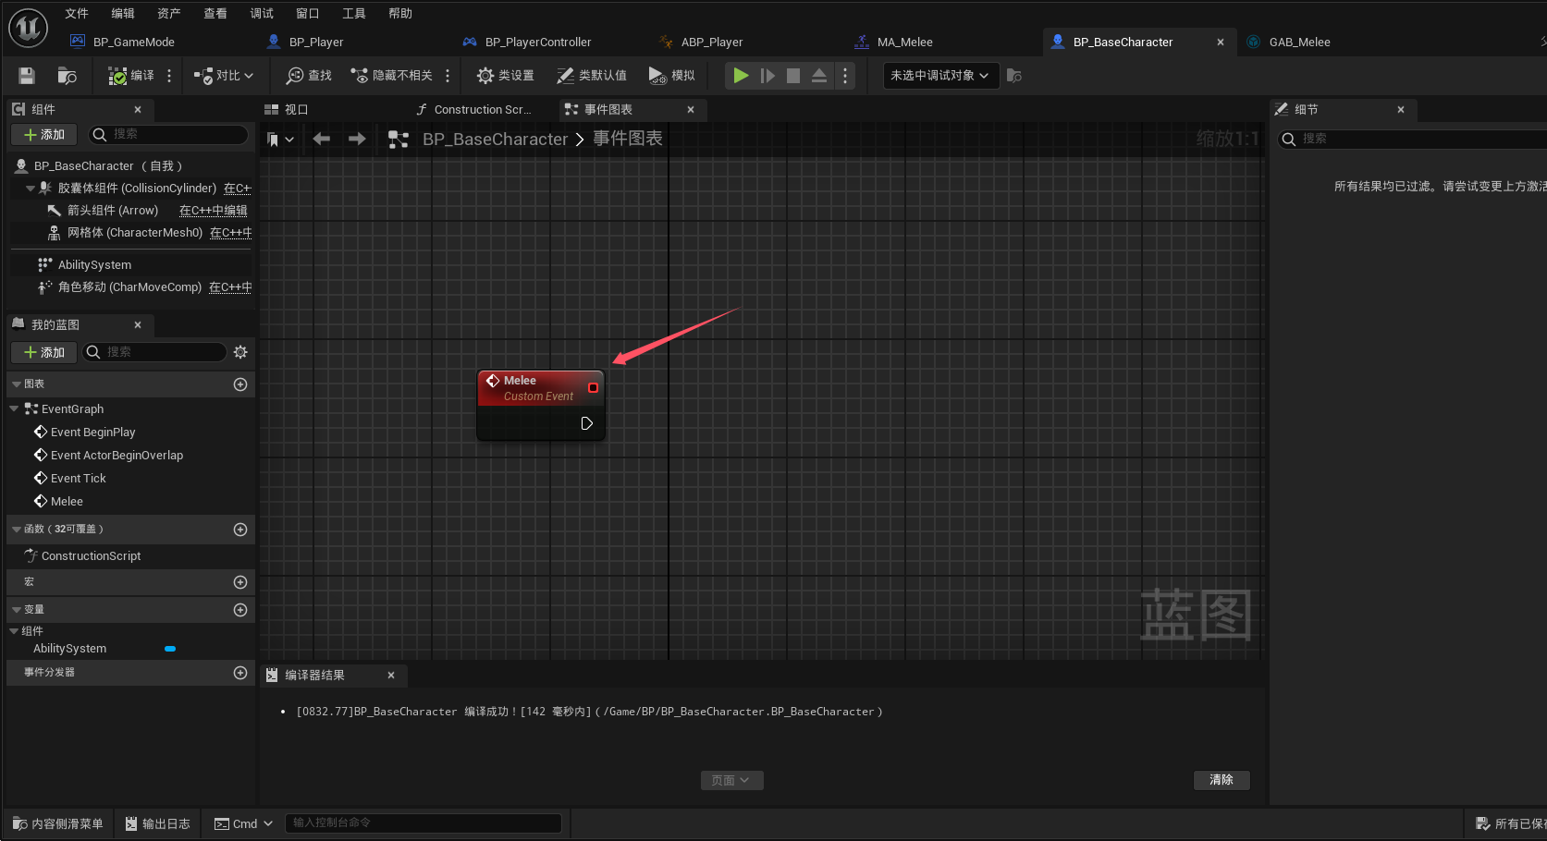
Task: Click the AbilitySystem variable blue type pill
Action: pyautogui.click(x=170, y=649)
